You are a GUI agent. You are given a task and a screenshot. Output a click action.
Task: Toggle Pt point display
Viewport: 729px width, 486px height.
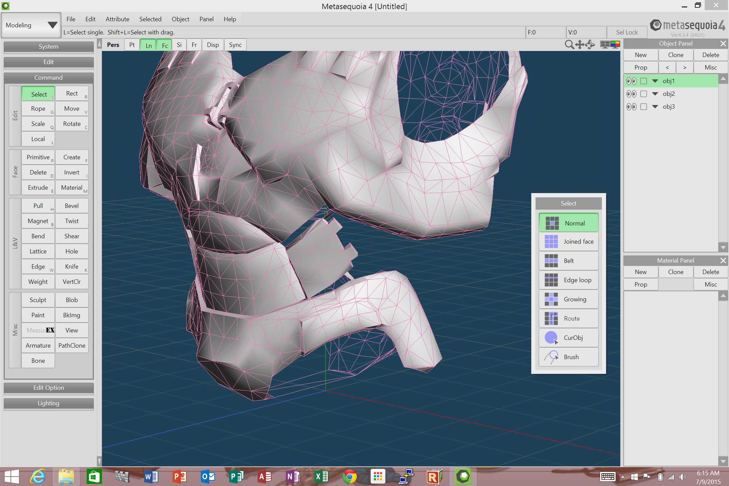click(x=132, y=45)
